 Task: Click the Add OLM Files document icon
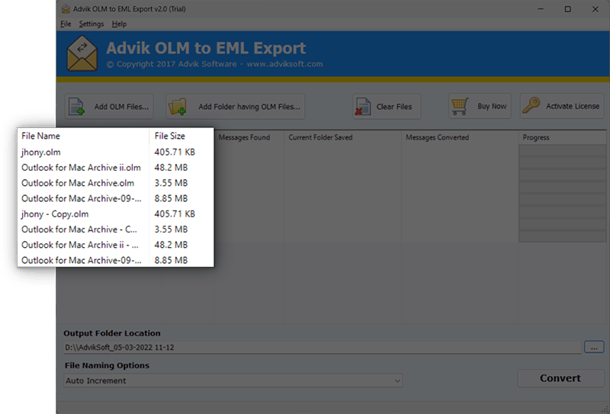(x=77, y=107)
